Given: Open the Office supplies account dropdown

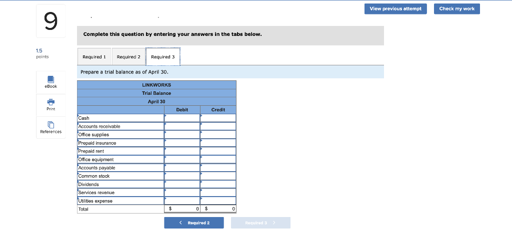Looking at the screenshot, I should pos(120,135).
